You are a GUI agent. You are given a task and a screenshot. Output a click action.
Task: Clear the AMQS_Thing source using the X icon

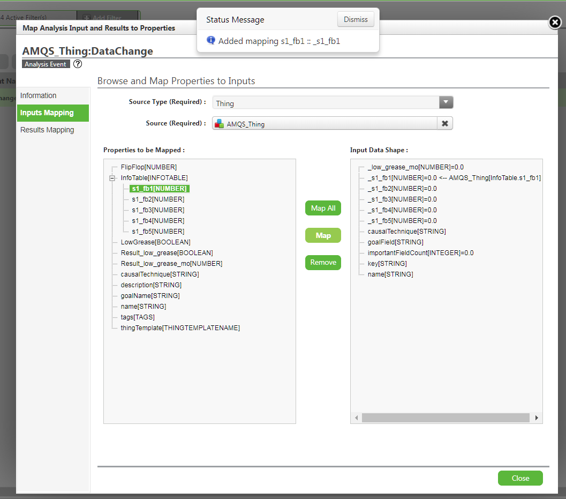tap(446, 123)
